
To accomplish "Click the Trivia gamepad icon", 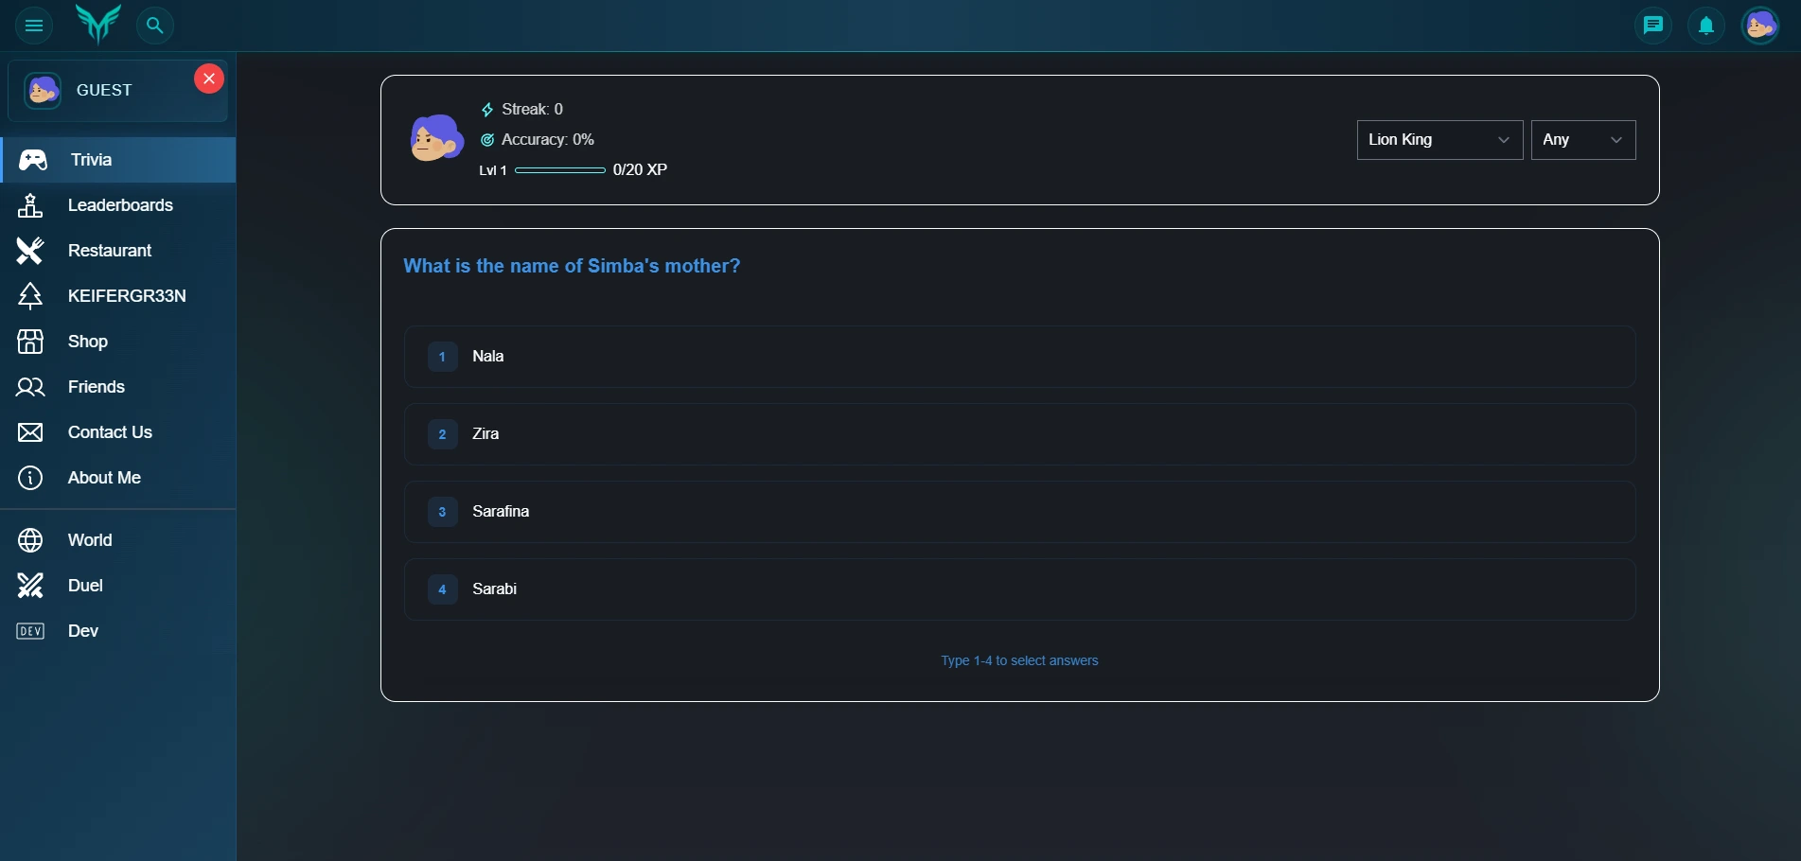I will pos(33,160).
